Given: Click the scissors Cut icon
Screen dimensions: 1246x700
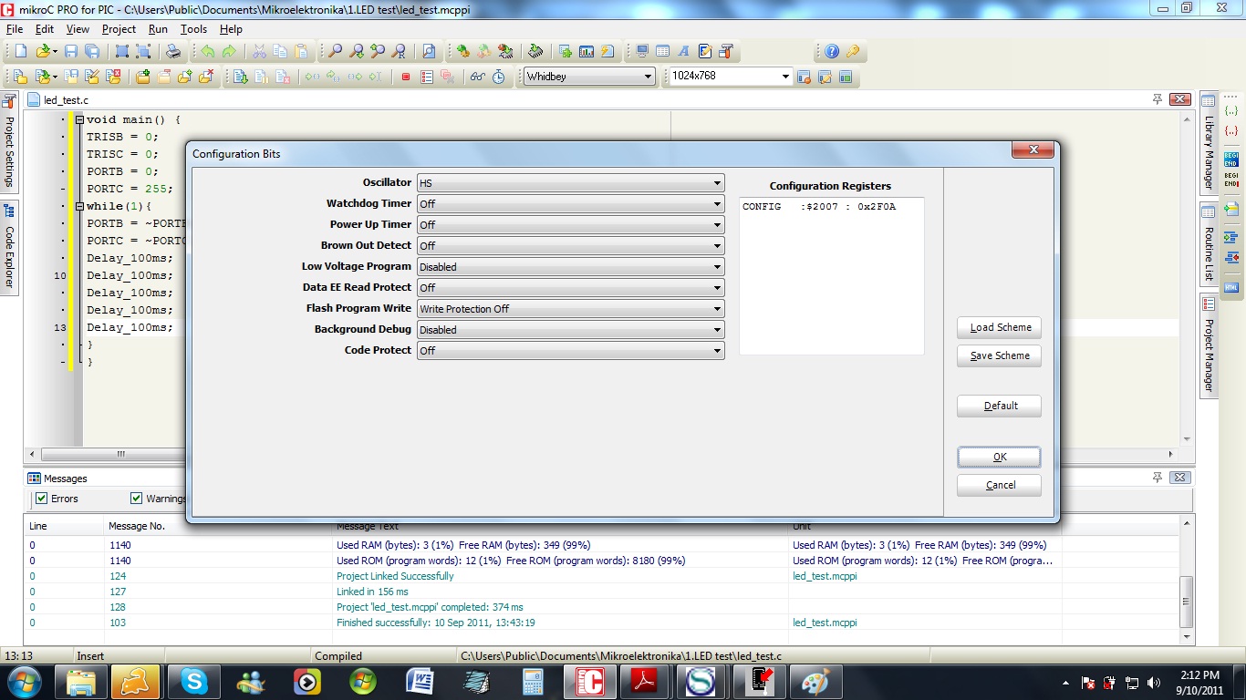Looking at the screenshot, I should (259, 52).
